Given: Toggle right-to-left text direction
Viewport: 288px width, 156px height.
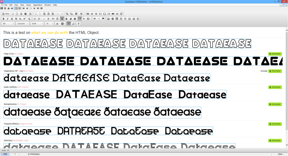Looking at the screenshot, I should pos(84,19).
